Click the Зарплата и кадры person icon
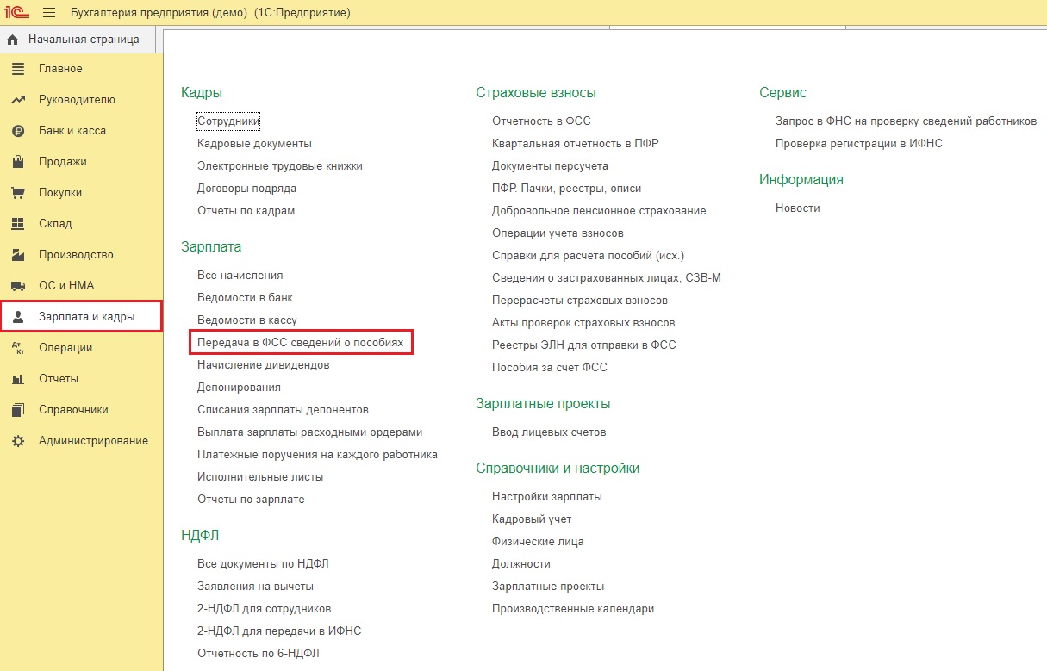Image resolution: width=1047 pixels, height=671 pixels. tap(18, 317)
